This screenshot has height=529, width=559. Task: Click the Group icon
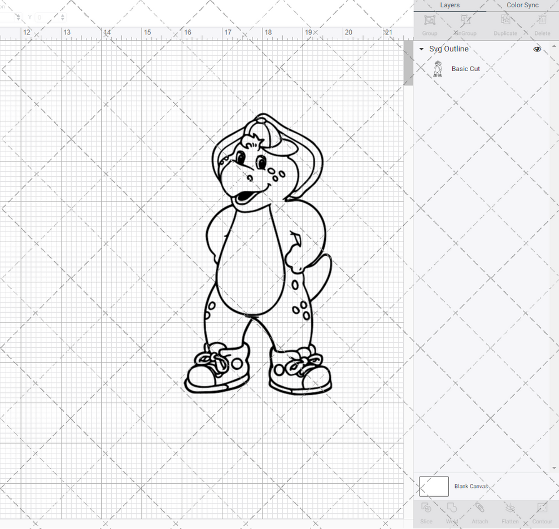click(x=429, y=24)
